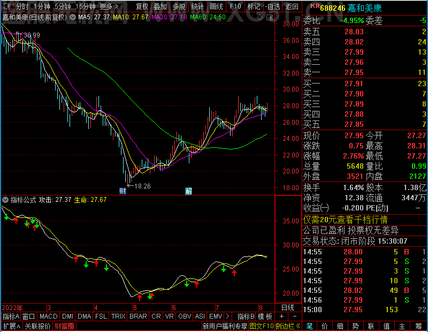This screenshot has width=428, height=332.
Task: Open the 复权 adjustment option
Action: coord(142,6)
